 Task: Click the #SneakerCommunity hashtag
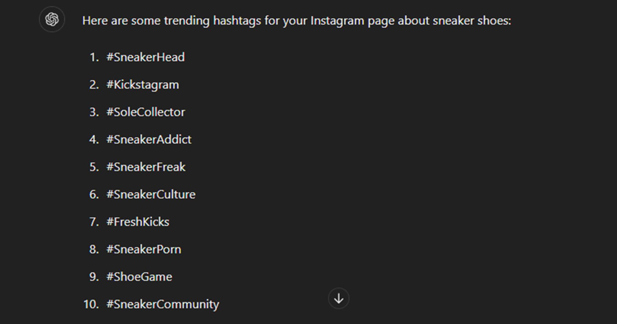163,304
